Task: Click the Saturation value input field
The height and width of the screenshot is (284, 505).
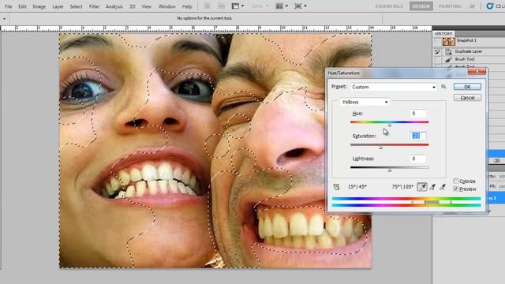Action: coord(418,136)
